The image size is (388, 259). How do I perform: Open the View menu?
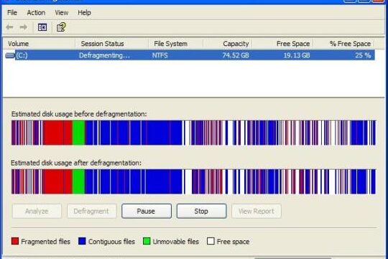(x=62, y=13)
